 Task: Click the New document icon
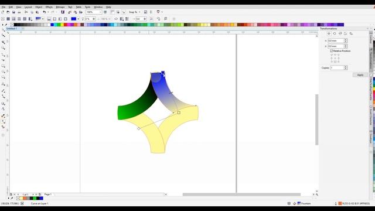(x=2, y=12)
